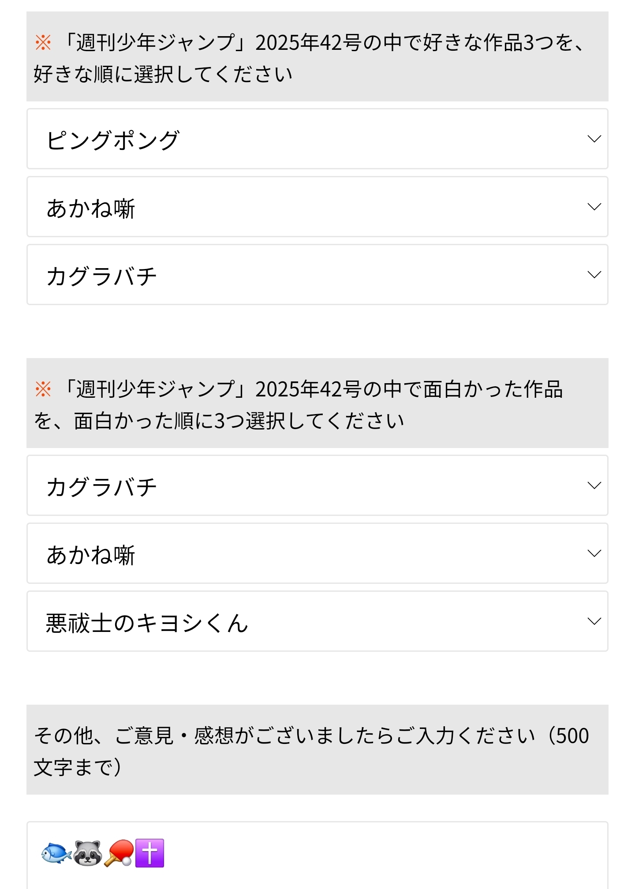The image size is (635, 889).
Task: Click the fish emoji in the comment box
Action: click(56, 853)
